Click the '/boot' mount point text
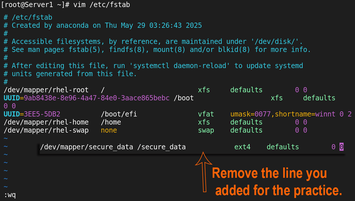Image resolution: width=355 pixels, height=201 pixels. tap(184, 98)
